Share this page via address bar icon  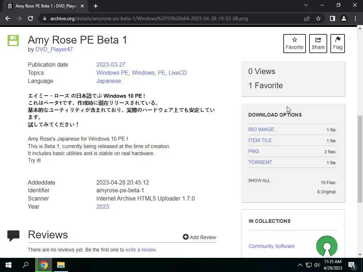tap(307, 18)
